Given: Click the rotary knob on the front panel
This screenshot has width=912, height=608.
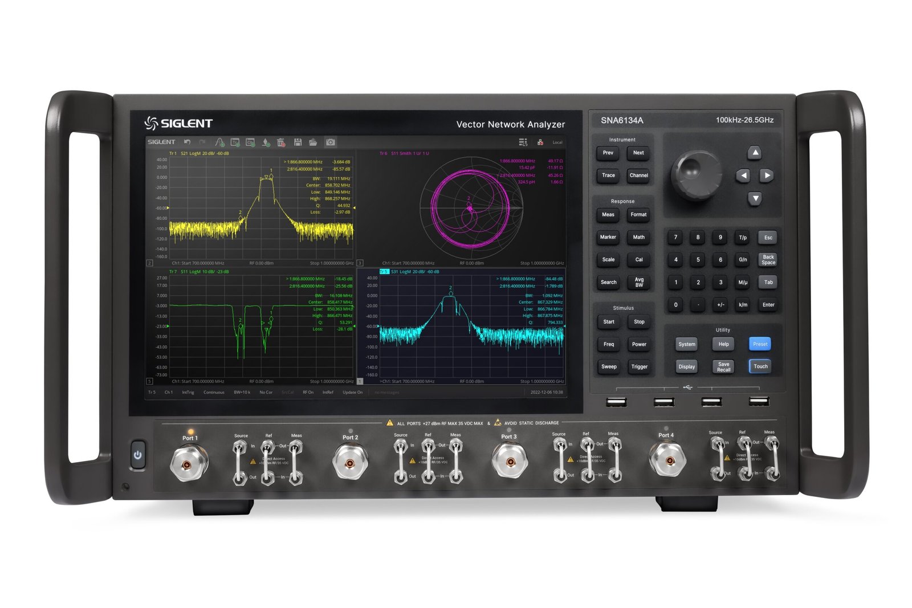Looking at the screenshot, I should (x=696, y=173).
